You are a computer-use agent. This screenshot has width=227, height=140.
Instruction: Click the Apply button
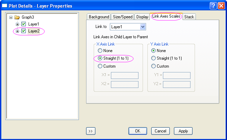pyautogui.click(x=183, y=131)
